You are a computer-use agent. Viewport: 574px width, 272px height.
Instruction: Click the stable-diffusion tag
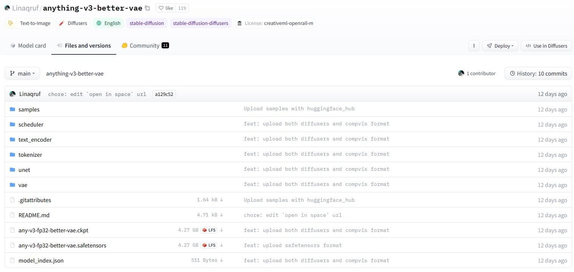pos(146,23)
